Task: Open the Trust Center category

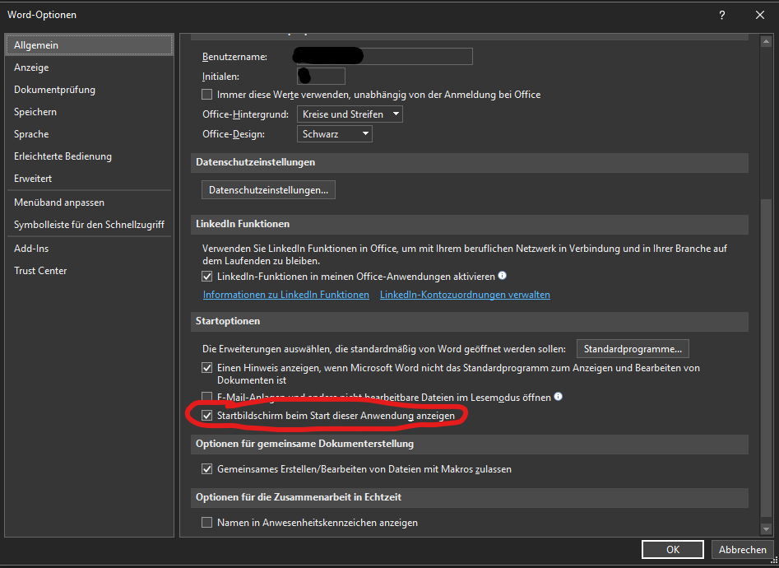Action: click(x=90, y=271)
